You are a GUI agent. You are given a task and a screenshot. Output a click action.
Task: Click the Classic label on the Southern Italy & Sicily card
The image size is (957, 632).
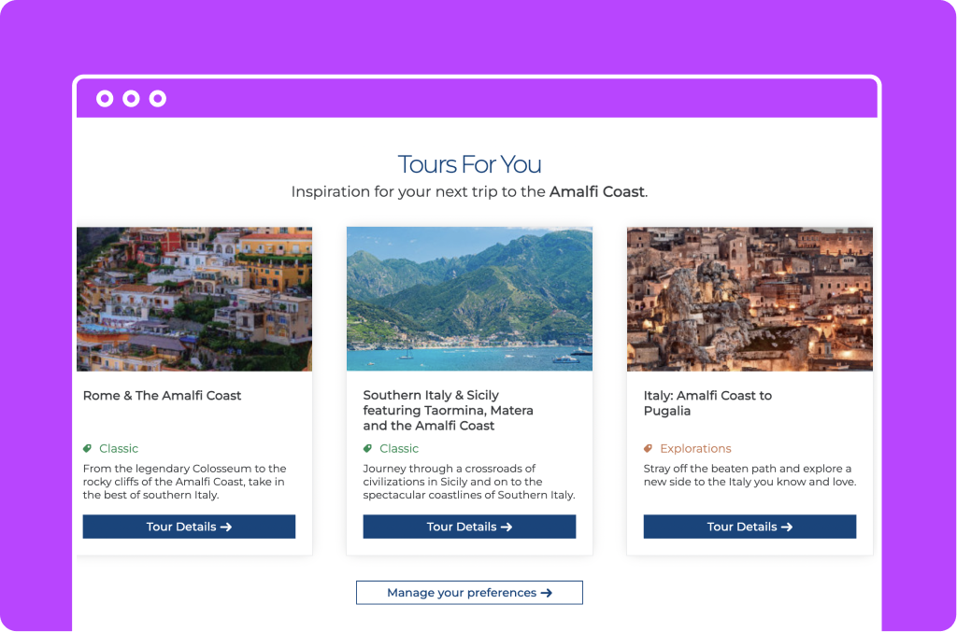(399, 448)
